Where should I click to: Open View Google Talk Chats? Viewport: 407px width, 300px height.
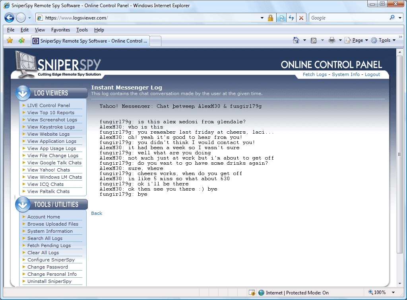coord(54,163)
